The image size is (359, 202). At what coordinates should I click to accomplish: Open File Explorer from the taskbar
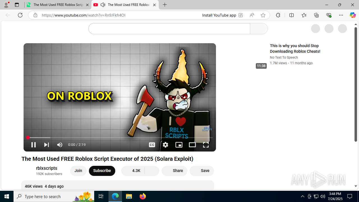point(129,196)
